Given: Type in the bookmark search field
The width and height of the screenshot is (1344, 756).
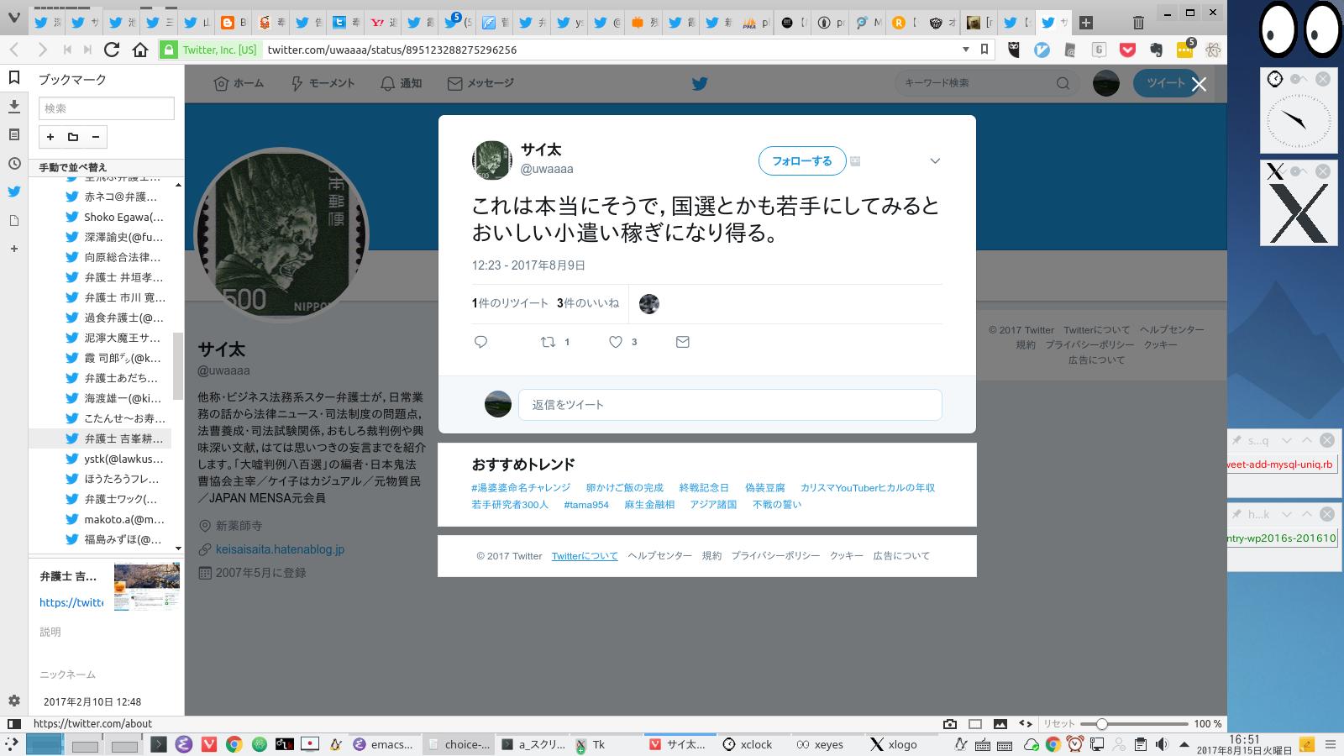Looking at the screenshot, I should pyautogui.click(x=107, y=108).
